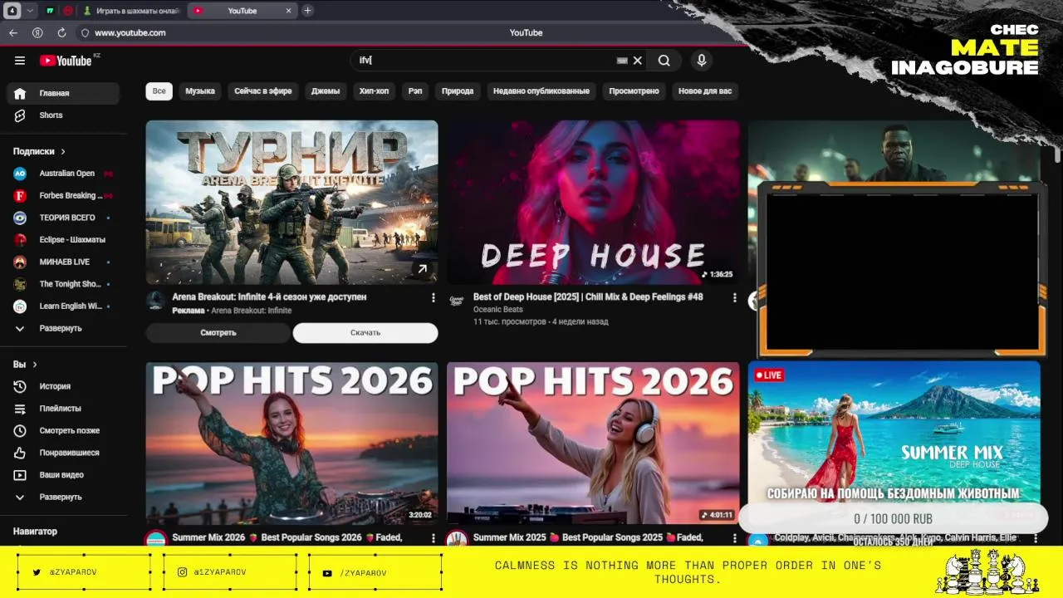
Task: Open Shorts from the sidebar
Action: (x=63, y=115)
